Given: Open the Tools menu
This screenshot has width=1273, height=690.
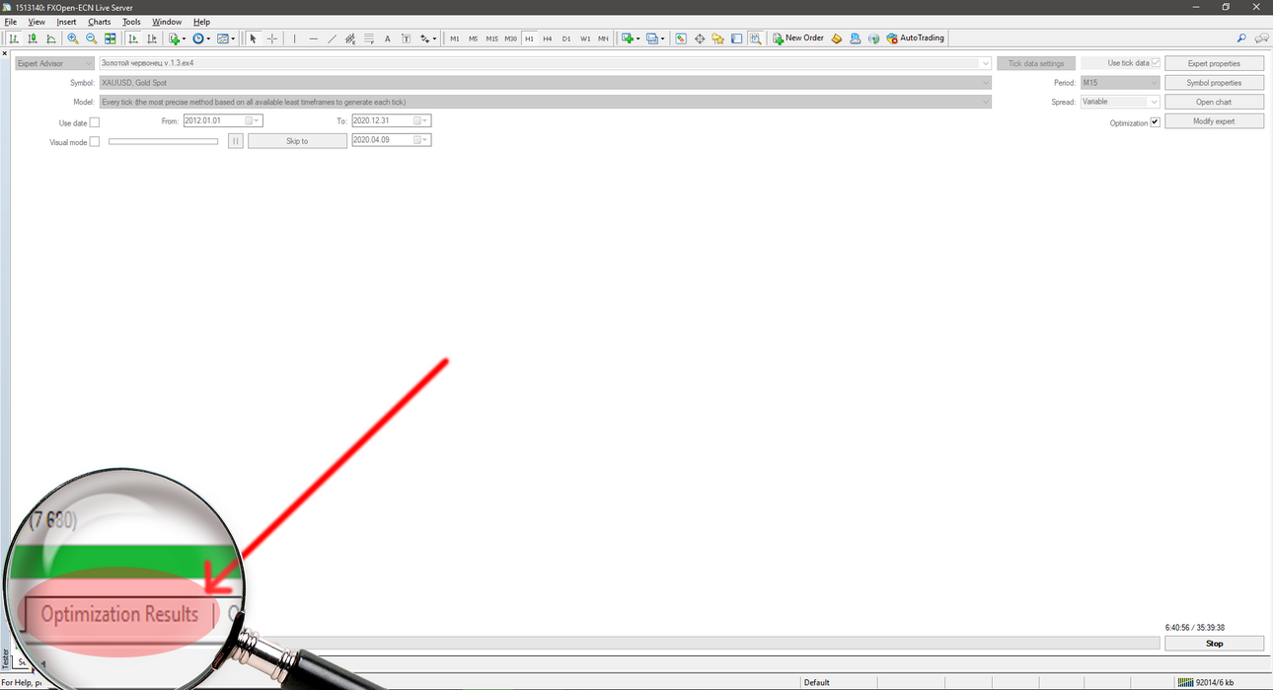Looking at the screenshot, I should [x=131, y=22].
